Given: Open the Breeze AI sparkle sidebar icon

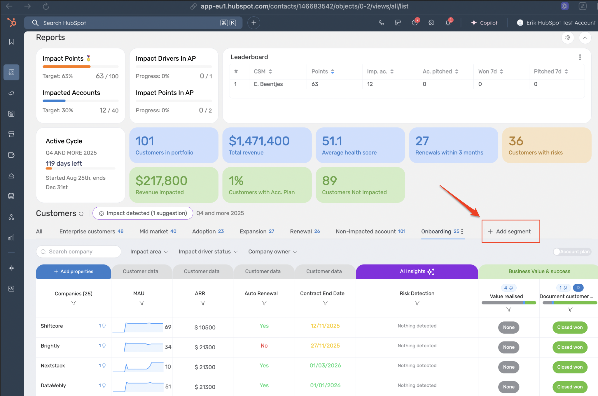Looking at the screenshot, I should click(x=11, y=268).
